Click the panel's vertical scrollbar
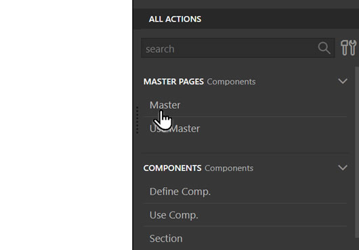 click(357, 152)
